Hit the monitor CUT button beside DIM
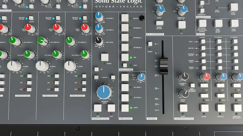The height and width of the screenshot is (136, 243). point(111,108)
